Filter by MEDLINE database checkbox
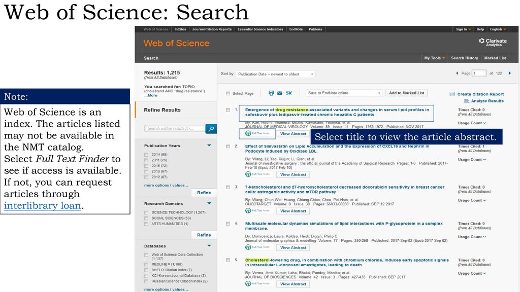520x292 pixels. tap(146, 265)
